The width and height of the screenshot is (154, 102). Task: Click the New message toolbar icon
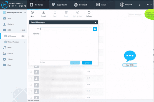(32, 12)
